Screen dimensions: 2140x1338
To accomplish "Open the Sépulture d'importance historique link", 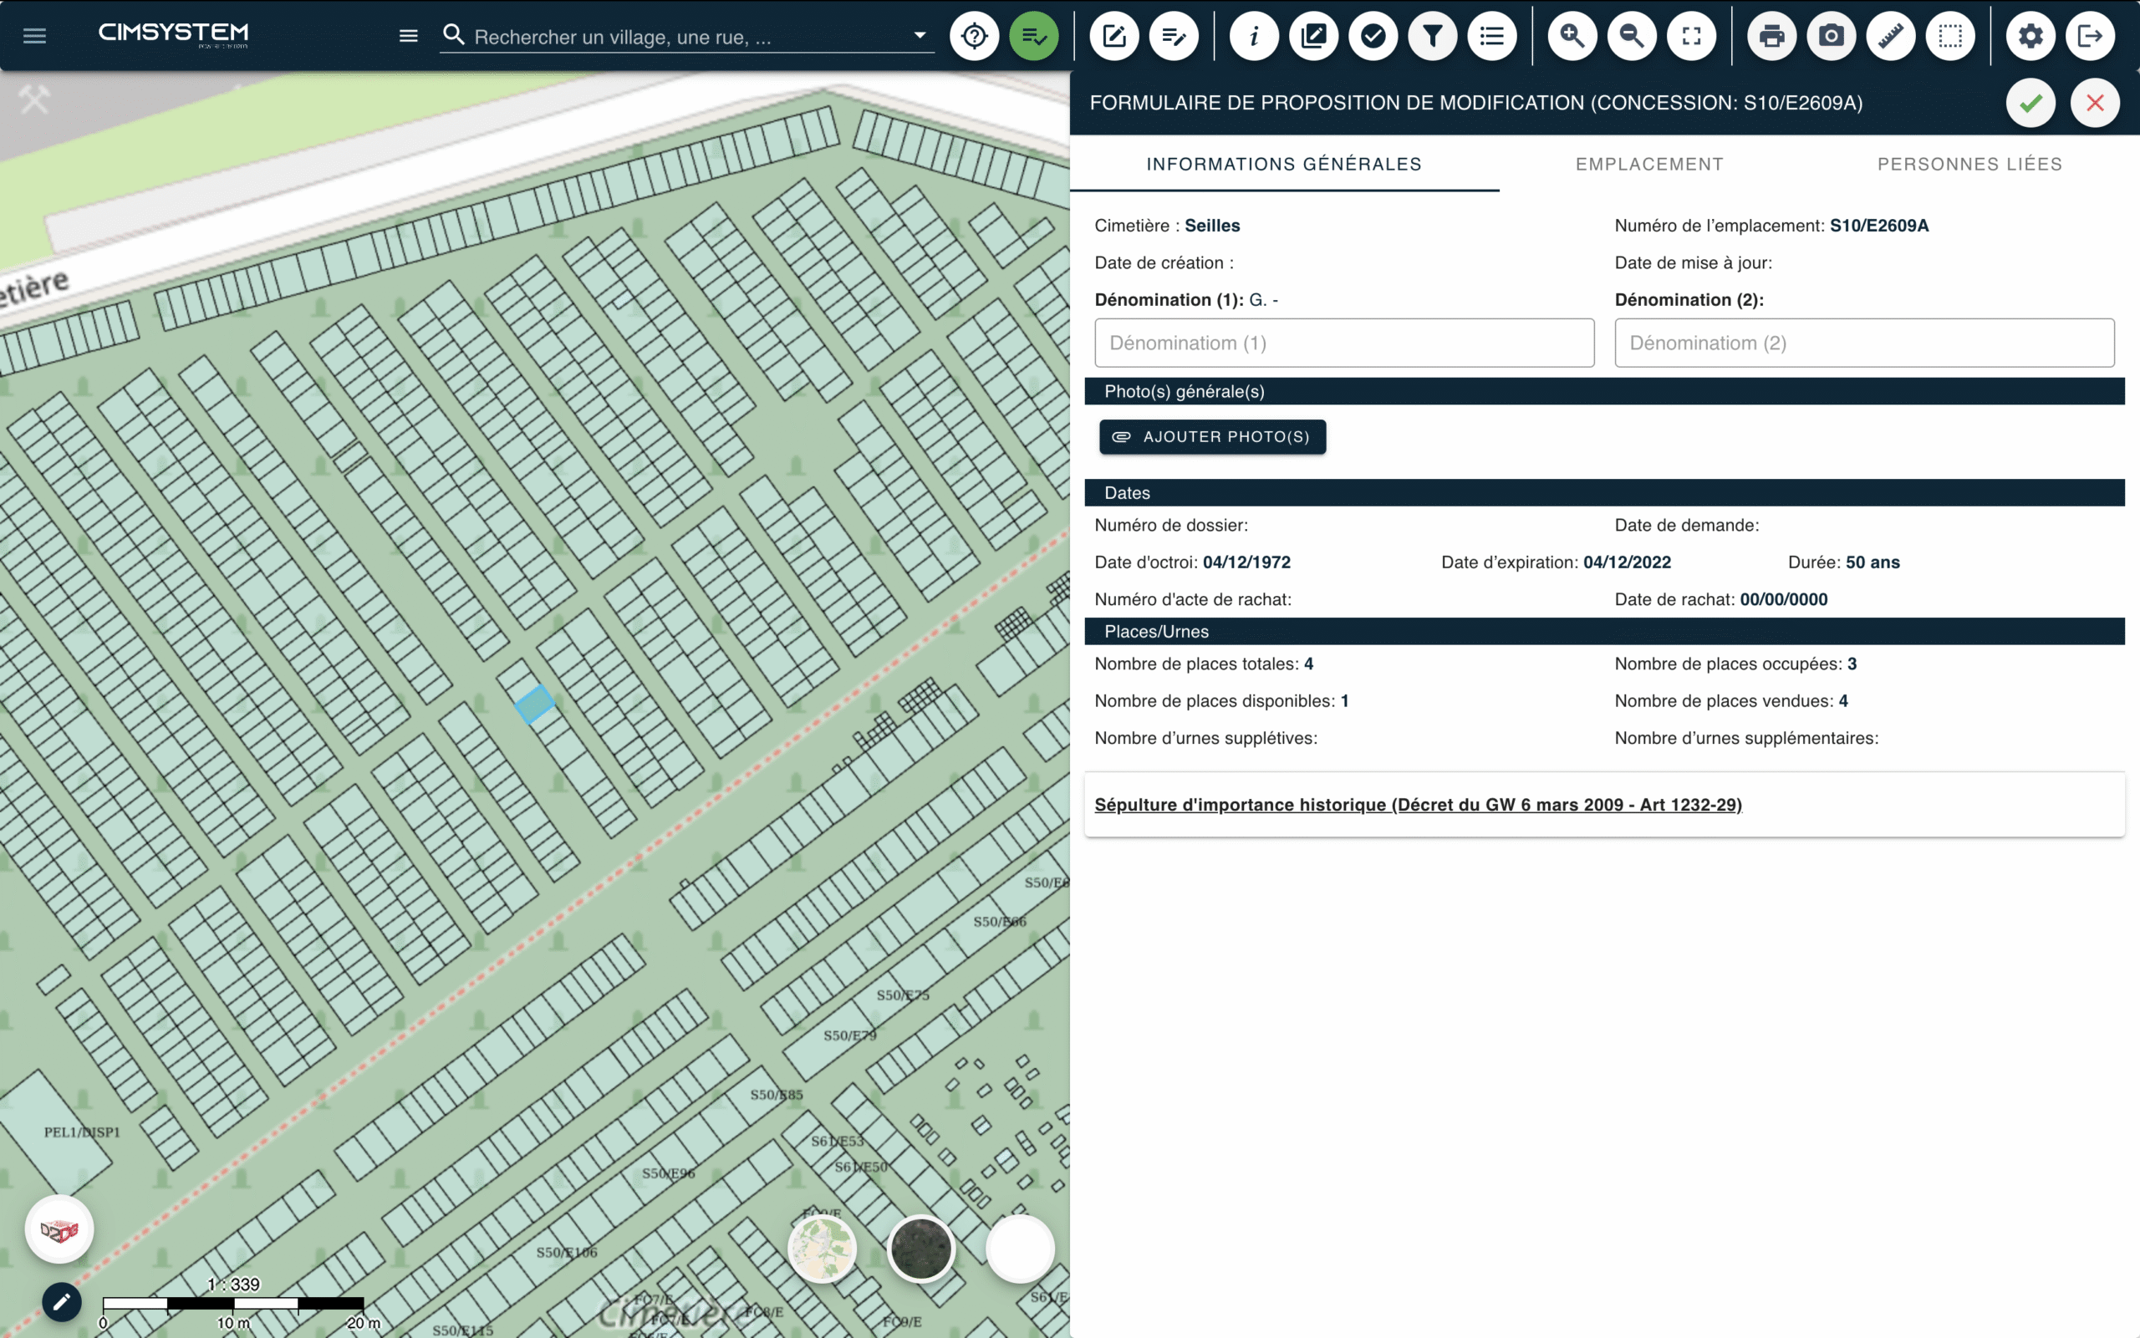I will [x=1418, y=805].
